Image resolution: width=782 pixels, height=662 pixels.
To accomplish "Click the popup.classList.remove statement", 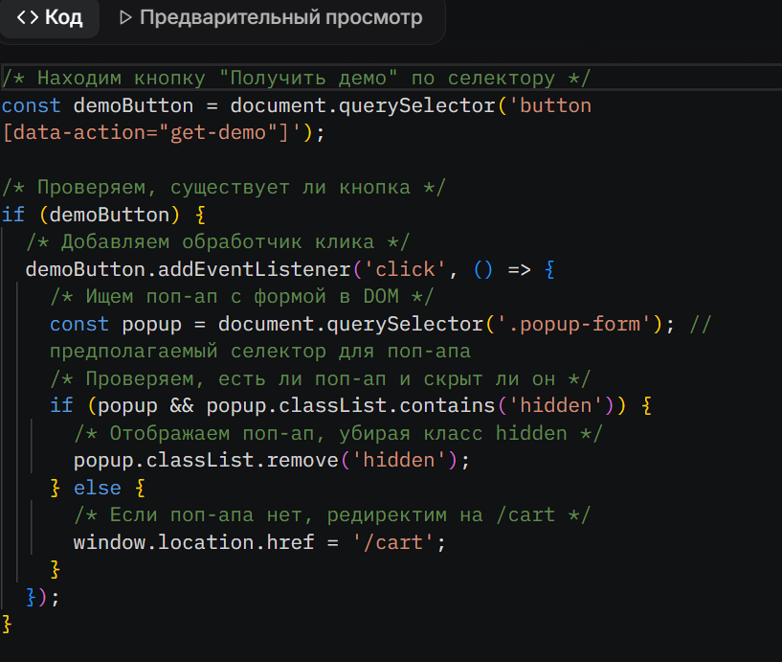I will (271, 460).
